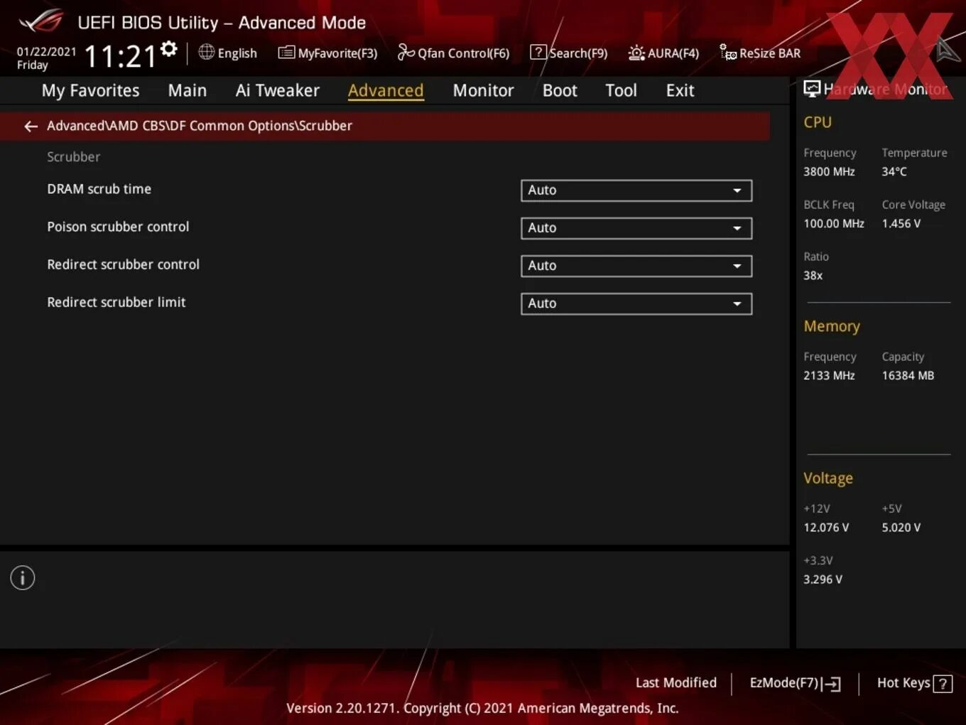Screen dimensions: 966x725
Task: Click the Qfan Control fan icon
Action: (x=406, y=52)
